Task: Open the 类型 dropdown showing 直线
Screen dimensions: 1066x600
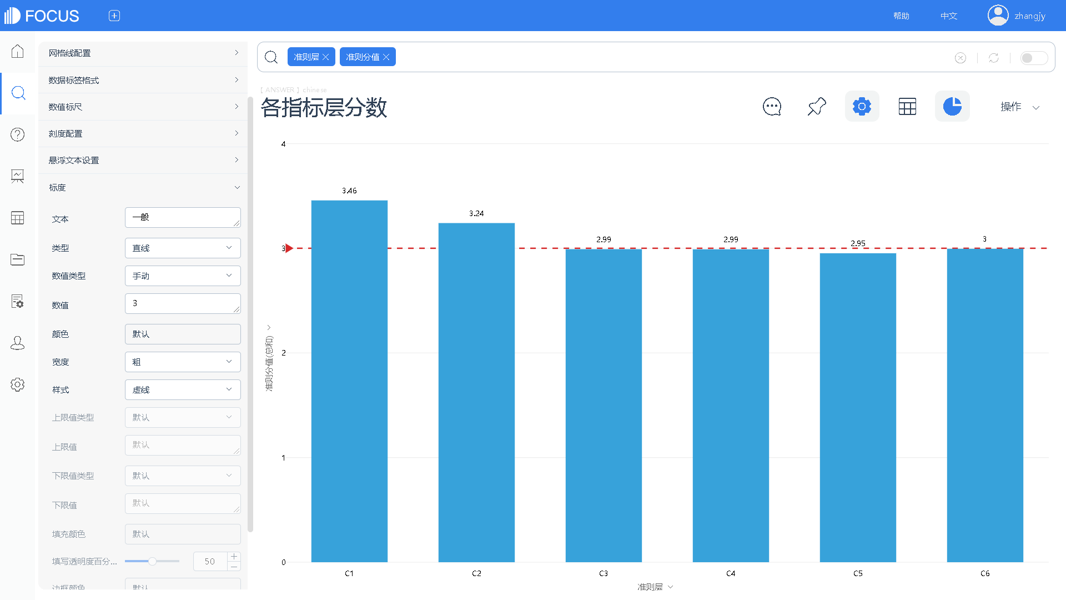Action: [x=183, y=248]
